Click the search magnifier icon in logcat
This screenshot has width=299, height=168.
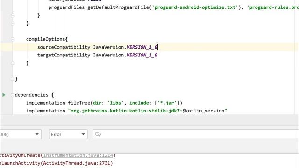(x=98, y=134)
